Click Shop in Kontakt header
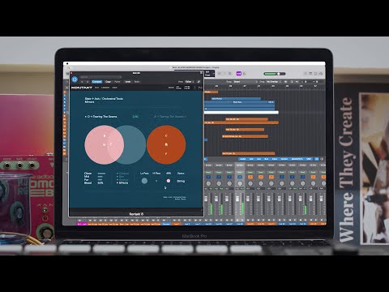The width and height of the screenshot is (389, 292). pos(171,88)
